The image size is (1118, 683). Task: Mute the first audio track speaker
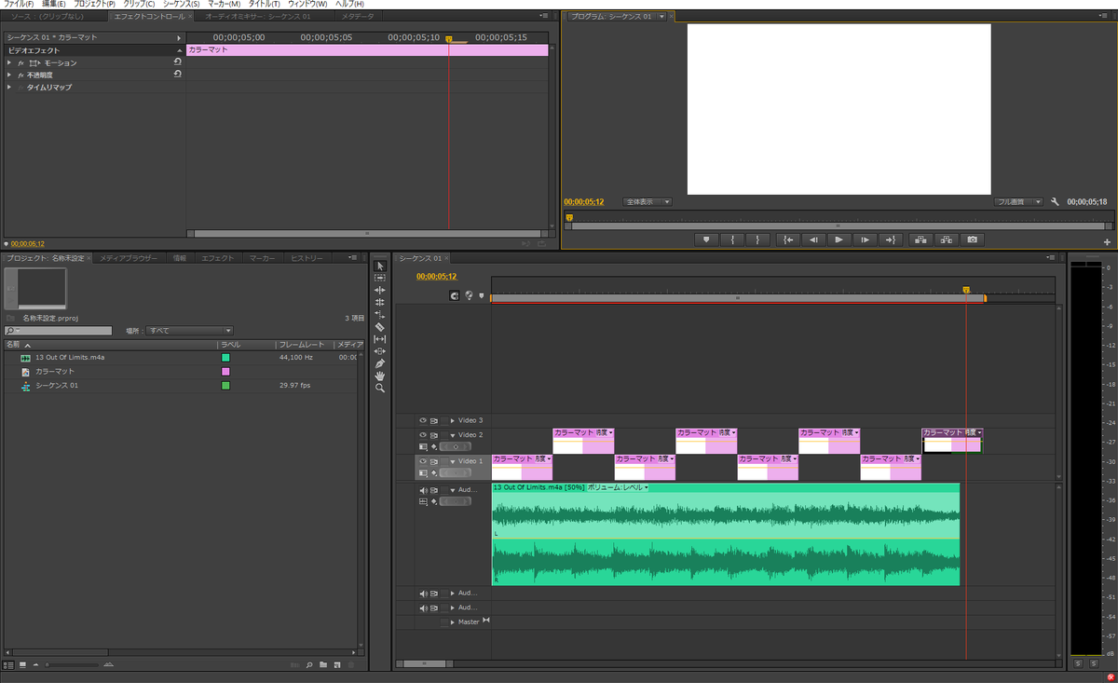(x=423, y=489)
